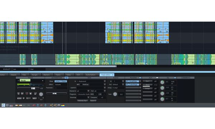Click the Velocity Dyn button
Viewport: 215px width, 129px height.
point(82,101)
